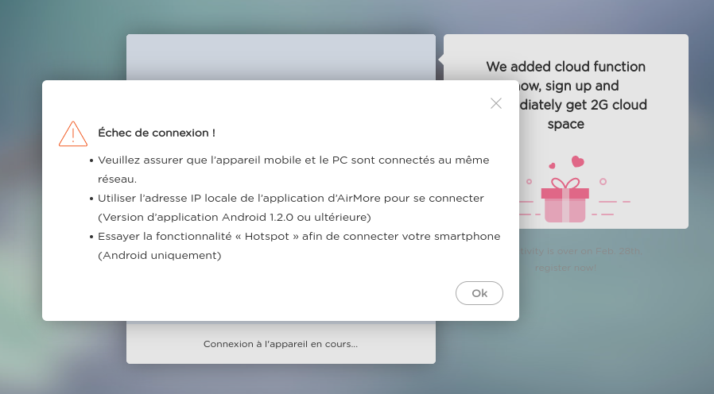
Task: Click 'Connexion à l'appareil en cours...' status text
Action: coord(281,344)
